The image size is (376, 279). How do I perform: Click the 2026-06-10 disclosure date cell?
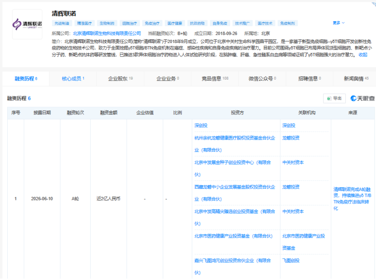[x=42, y=199]
